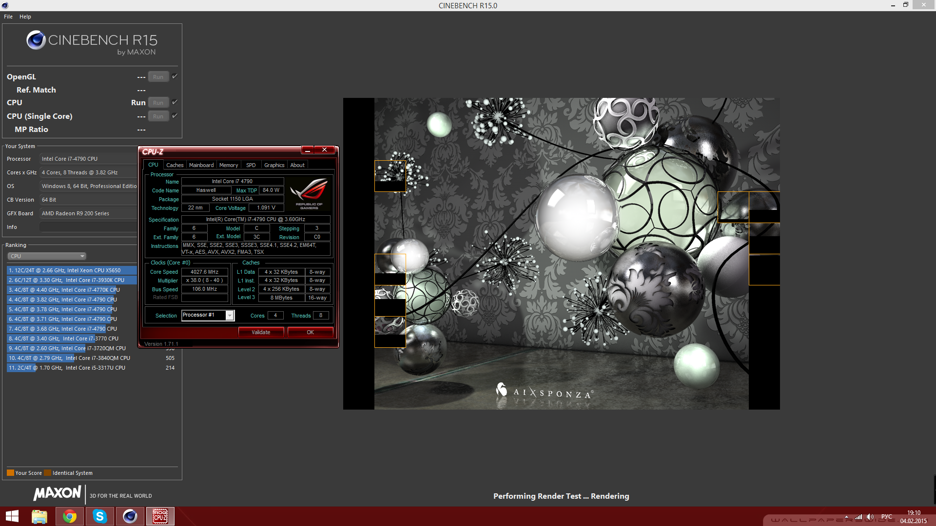The height and width of the screenshot is (526, 936).
Task: Click the Multiplier value x 38.0
Action: (204, 280)
